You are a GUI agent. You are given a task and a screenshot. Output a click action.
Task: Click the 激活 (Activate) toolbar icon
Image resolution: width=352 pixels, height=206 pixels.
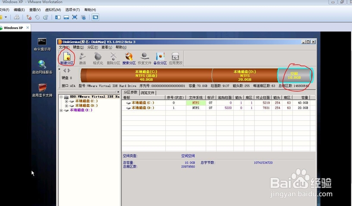82,58
